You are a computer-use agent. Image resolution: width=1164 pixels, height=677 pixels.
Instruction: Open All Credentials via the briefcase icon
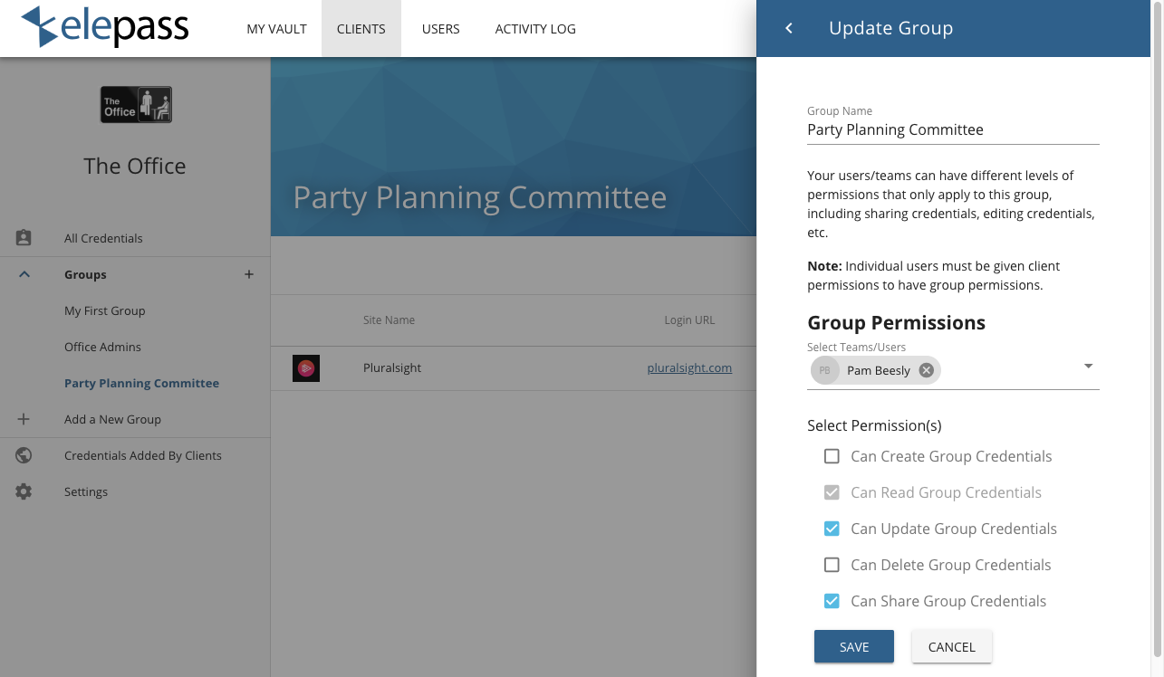(24, 237)
